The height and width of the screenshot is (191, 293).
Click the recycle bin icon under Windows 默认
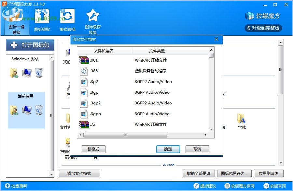pos(39,73)
